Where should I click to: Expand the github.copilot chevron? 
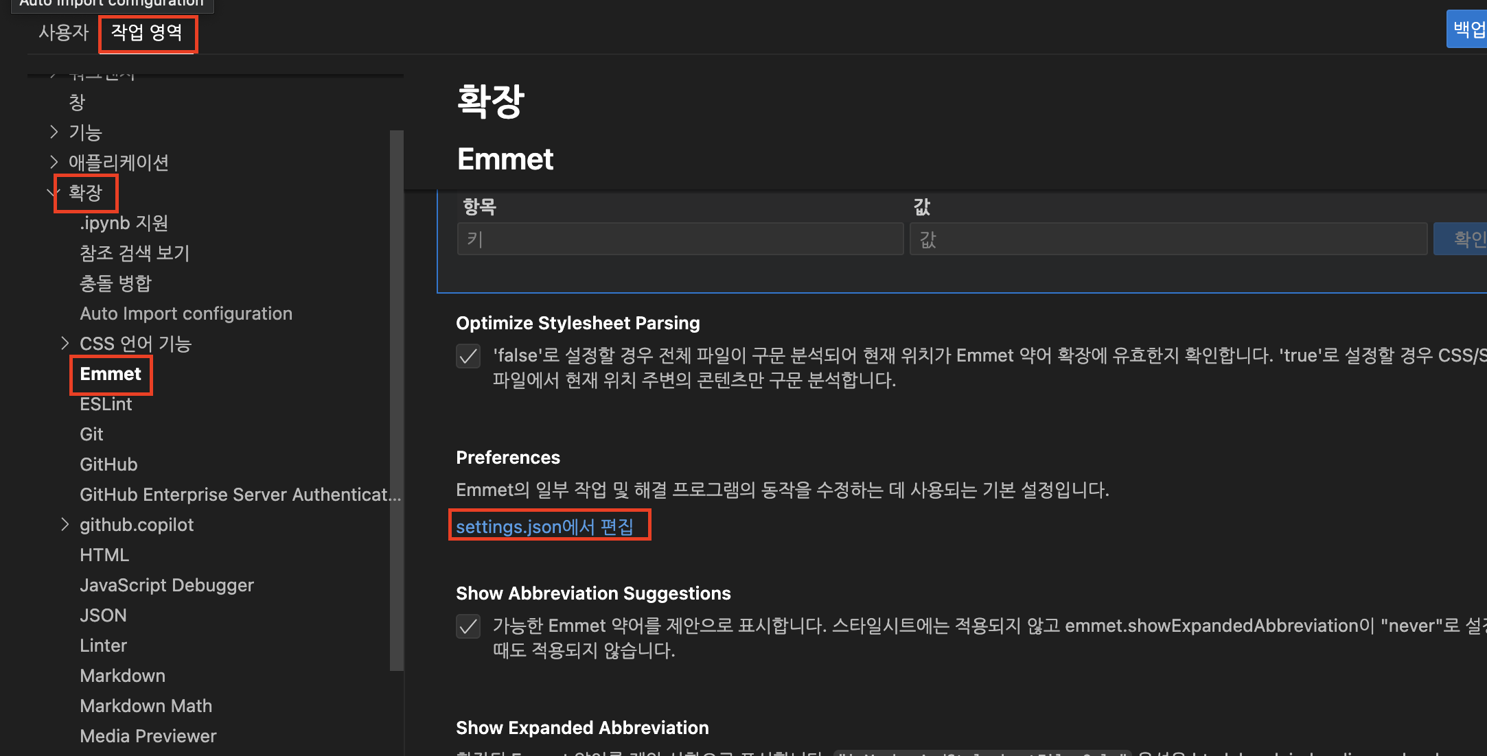tap(65, 525)
